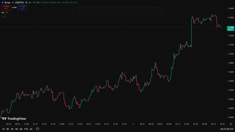Click the L5.1580 low value
The image size is (235, 132).
(x=49, y=2)
